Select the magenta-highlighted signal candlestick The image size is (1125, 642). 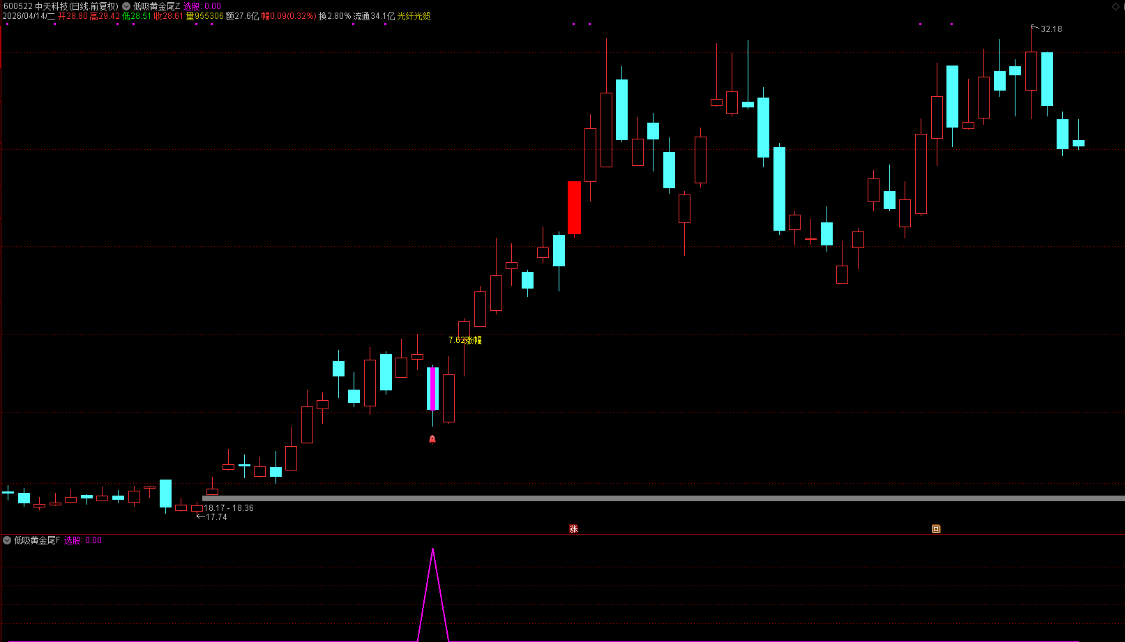pyautogui.click(x=432, y=388)
